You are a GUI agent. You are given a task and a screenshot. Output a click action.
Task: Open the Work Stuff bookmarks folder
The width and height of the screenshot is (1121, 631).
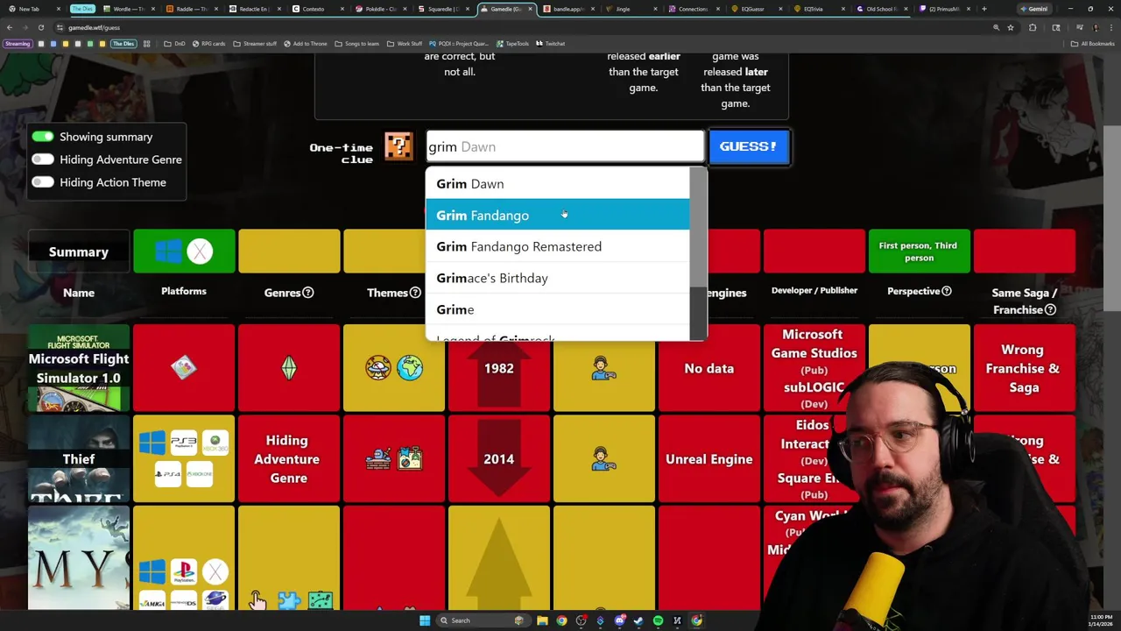[405, 43]
